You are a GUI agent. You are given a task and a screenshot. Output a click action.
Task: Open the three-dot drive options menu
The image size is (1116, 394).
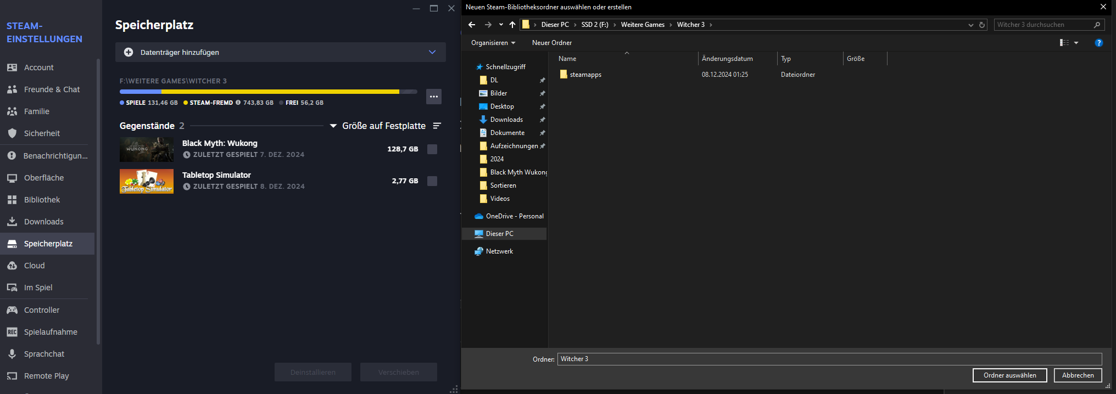coord(434,97)
